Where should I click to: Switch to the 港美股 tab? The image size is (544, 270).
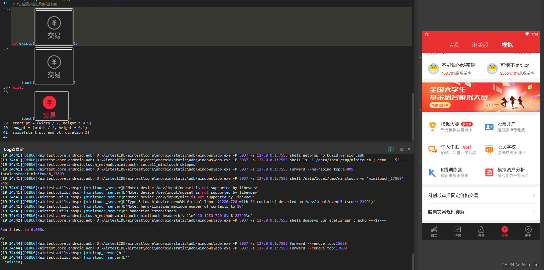pos(480,45)
